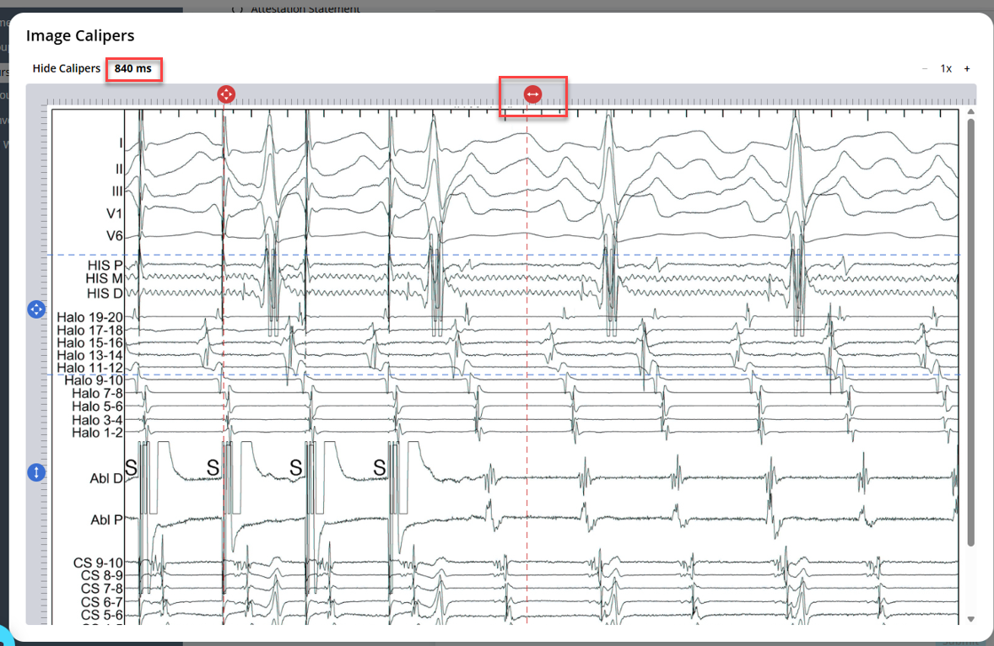994x646 pixels.
Task: Click the blue vertical-arrow handle
Action: [36, 472]
